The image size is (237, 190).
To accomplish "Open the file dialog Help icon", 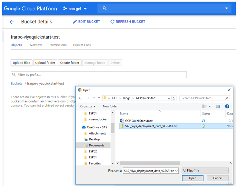I will 227,106.
